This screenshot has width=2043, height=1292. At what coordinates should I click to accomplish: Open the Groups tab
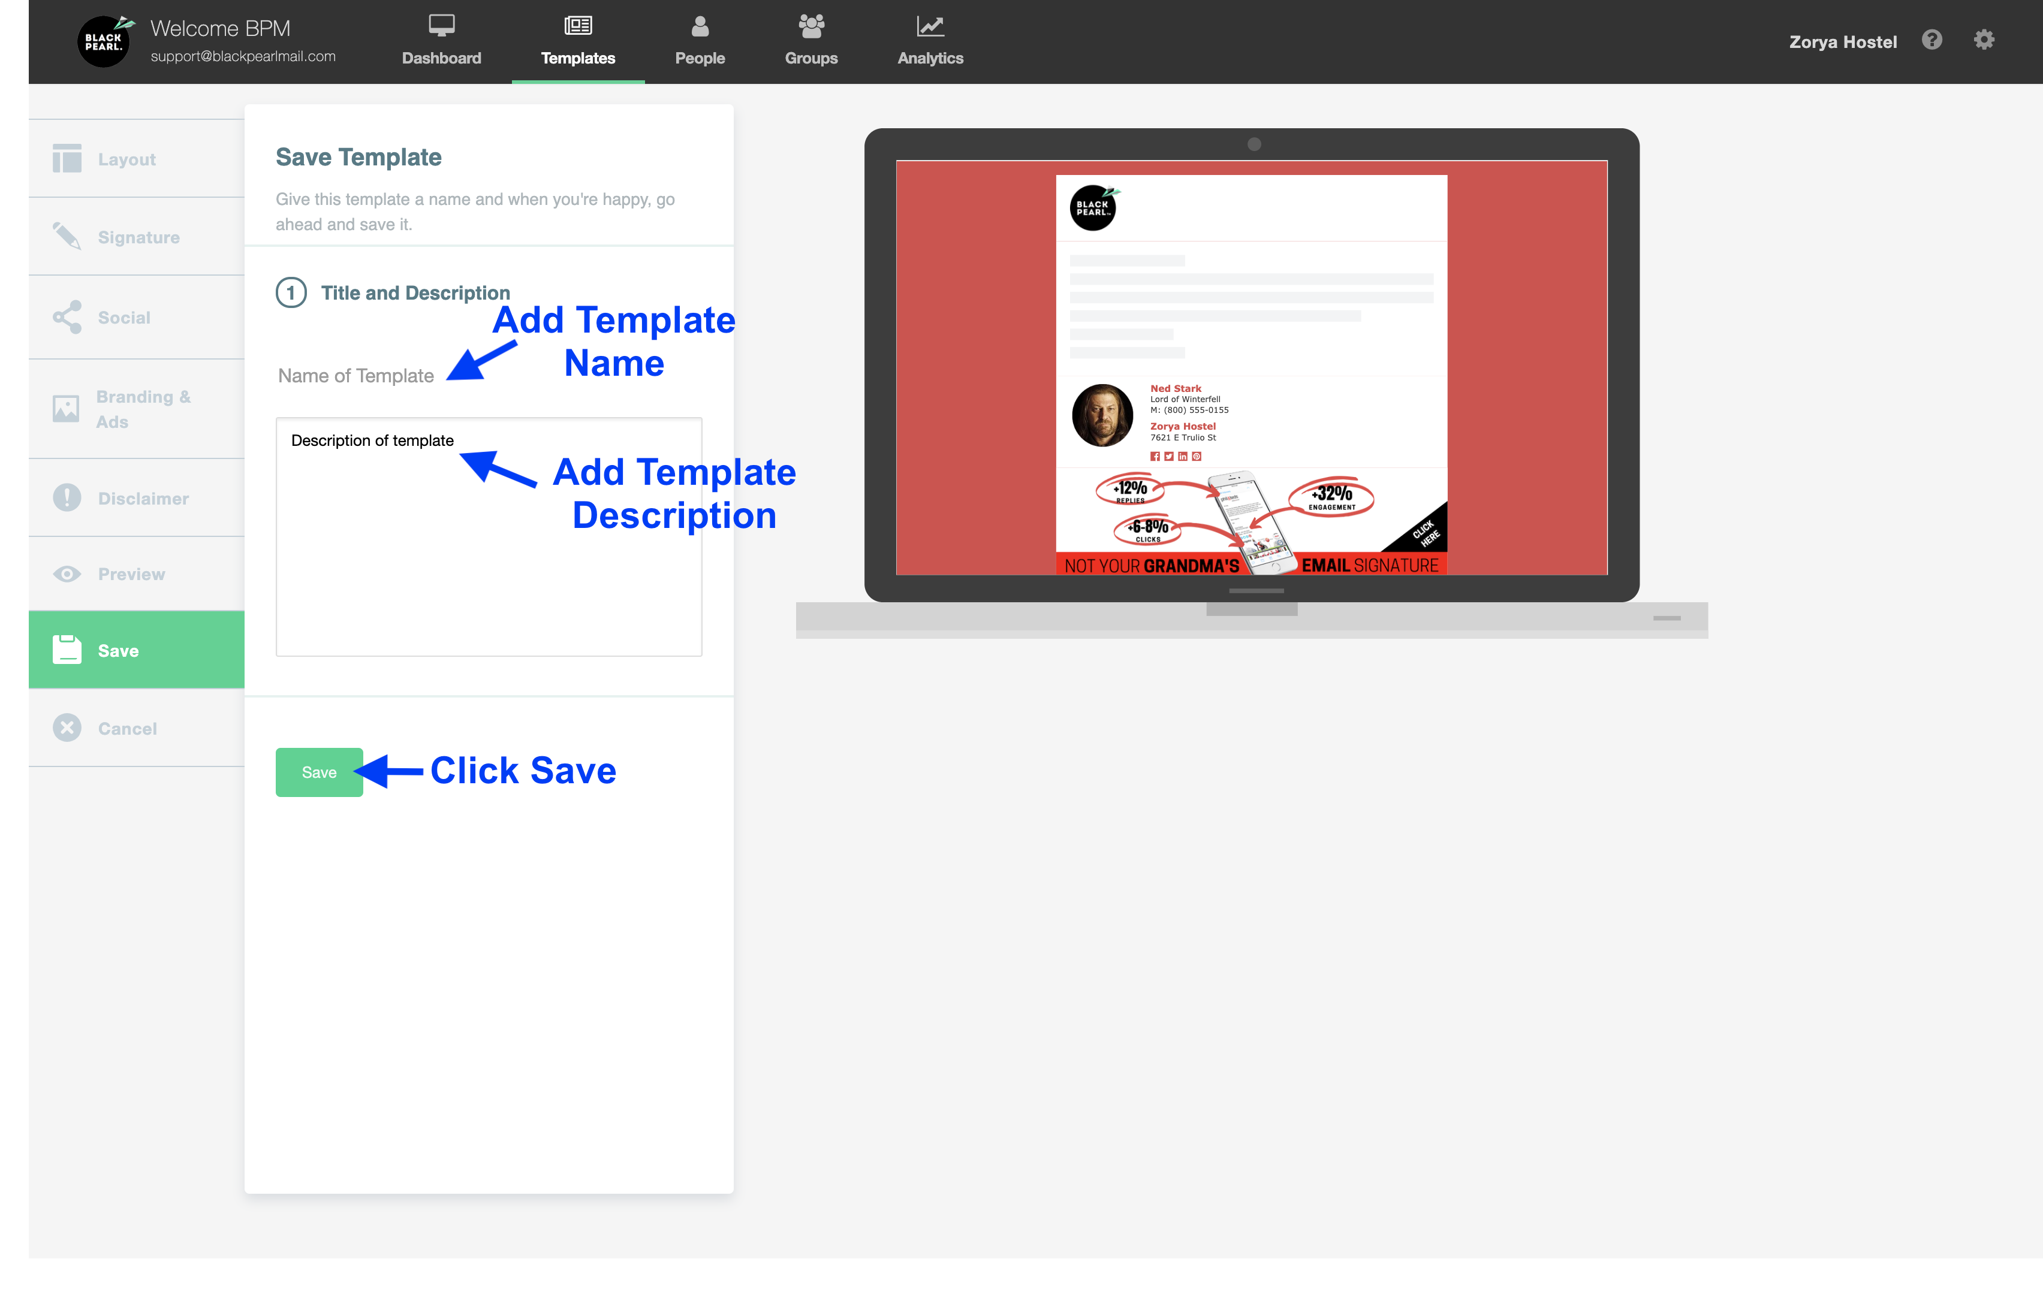811,41
